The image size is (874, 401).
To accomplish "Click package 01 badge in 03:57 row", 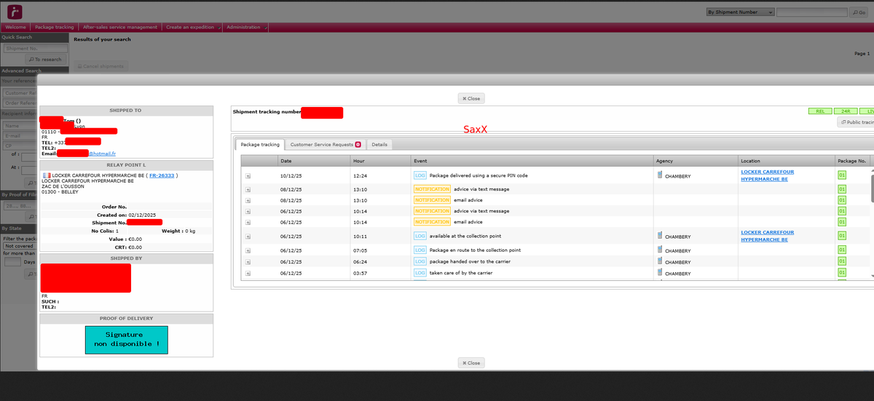I will pos(842,273).
